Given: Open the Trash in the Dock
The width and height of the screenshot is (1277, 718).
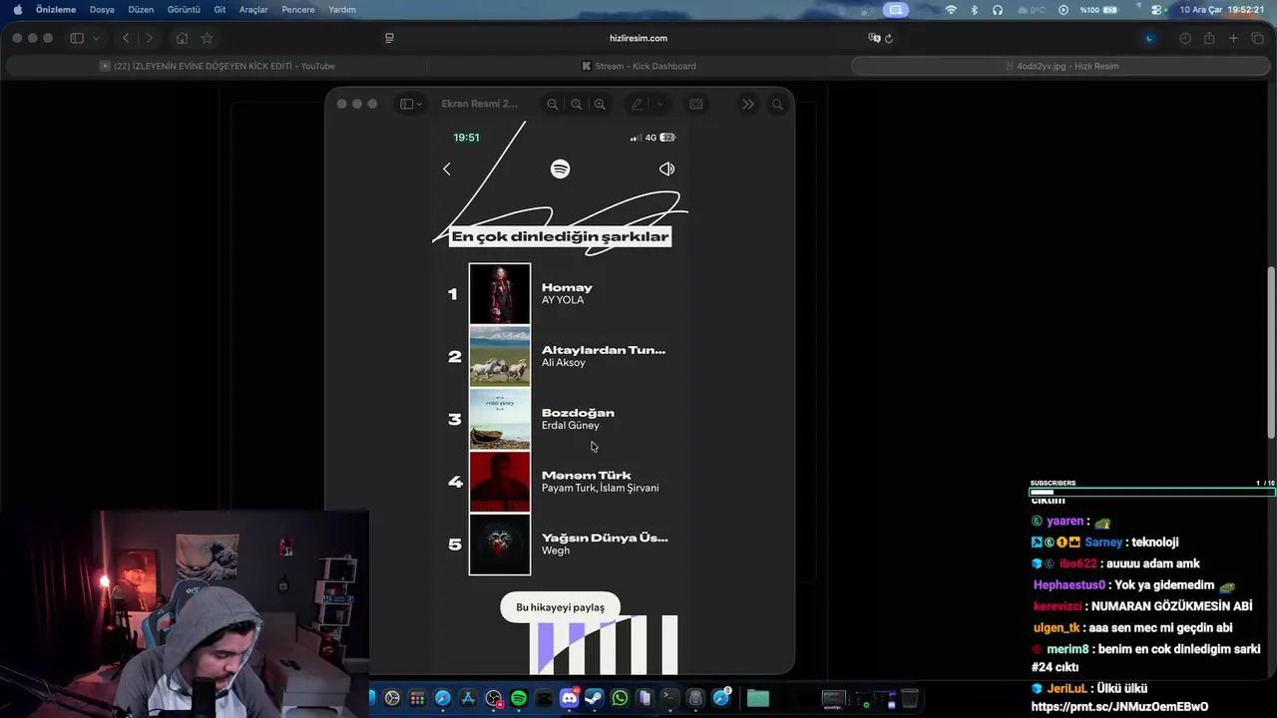Looking at the screenshot, I should click(x=909, y=699).
